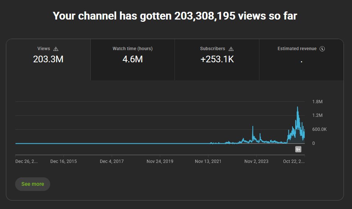
Task: Click the 203.3M views value
Action: [x=48, y=59]
